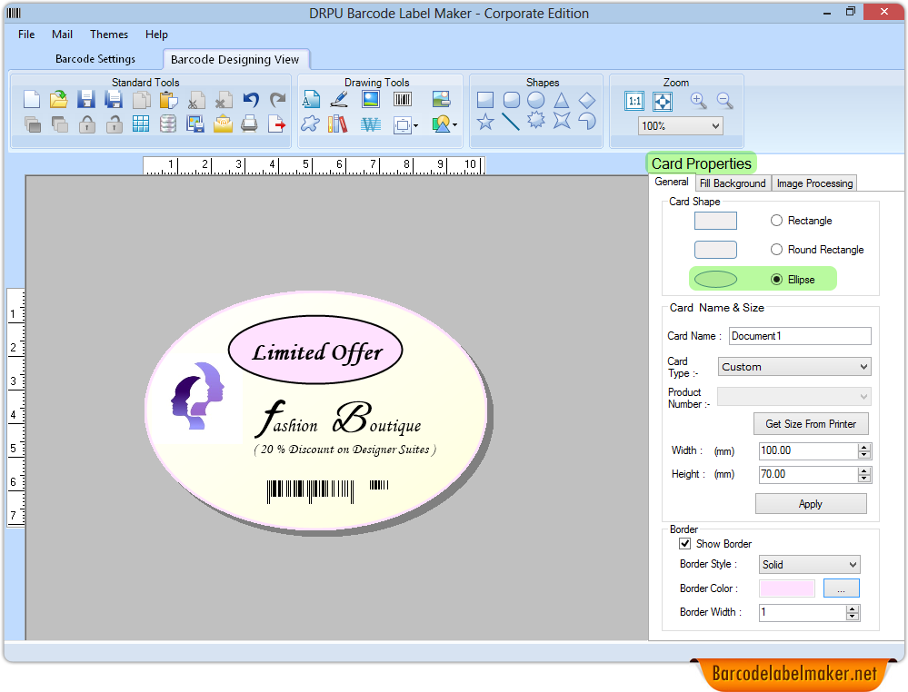908x692 pixels.
Task: Open the Mail menu
Action: [62, 35]
